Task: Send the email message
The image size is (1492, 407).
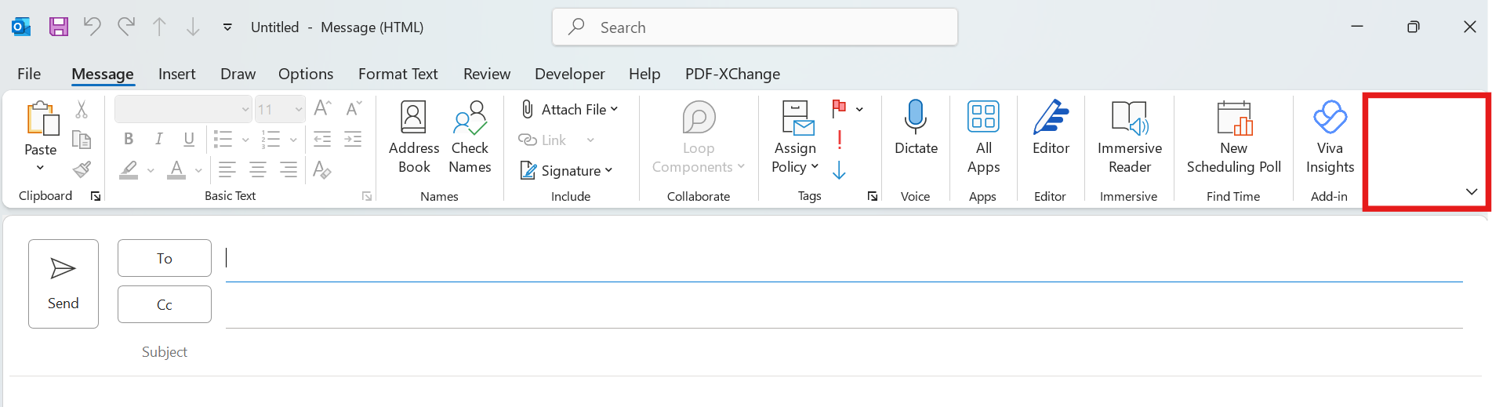Action: point(64,283)
